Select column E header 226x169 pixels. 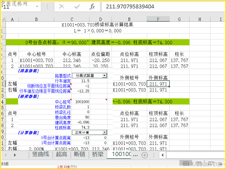(x=129, y=19)
